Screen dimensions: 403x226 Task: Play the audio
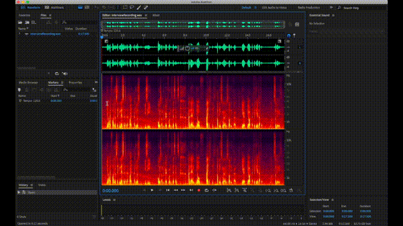152,190
